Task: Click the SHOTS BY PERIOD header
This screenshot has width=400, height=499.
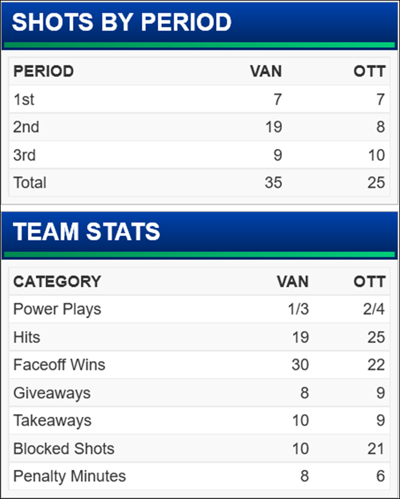Action: coord(122,23)
